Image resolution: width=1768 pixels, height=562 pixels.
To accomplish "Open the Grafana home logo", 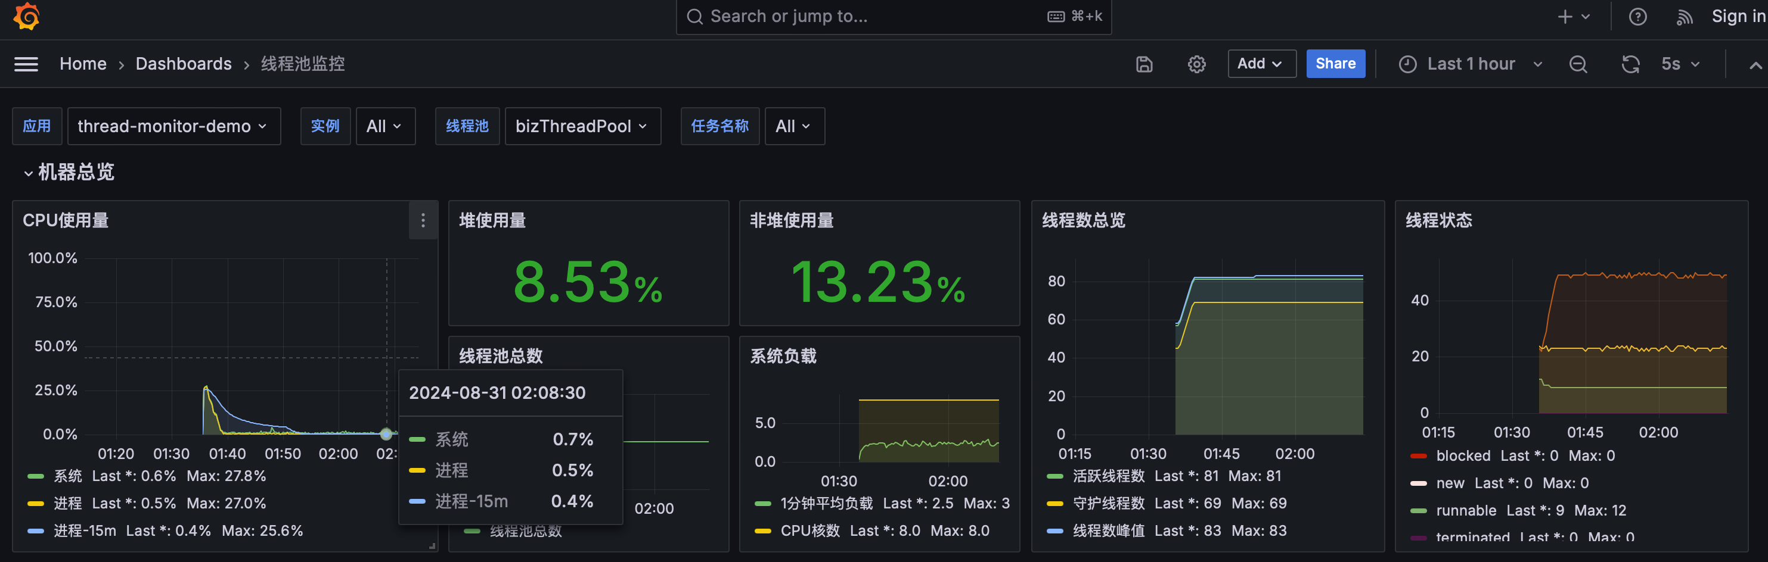I will 26,17.
